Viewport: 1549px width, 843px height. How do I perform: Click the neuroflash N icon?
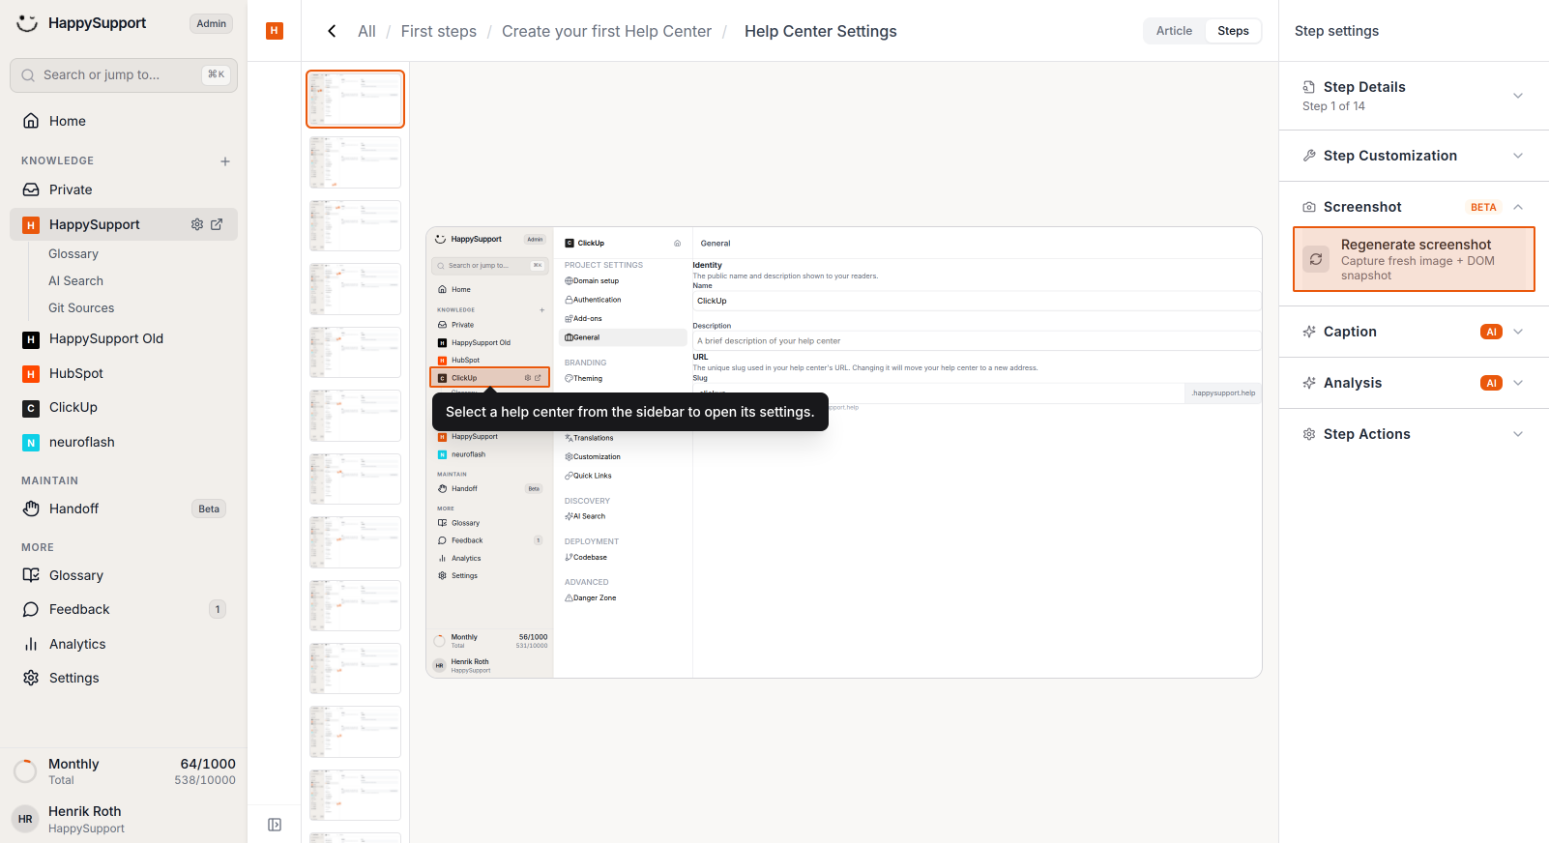[x=31, y=443]
